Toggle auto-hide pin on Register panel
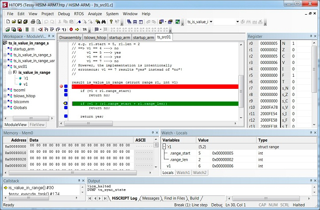Image resolution: width=320 pixels, height=210 pixels. (311, 36)
